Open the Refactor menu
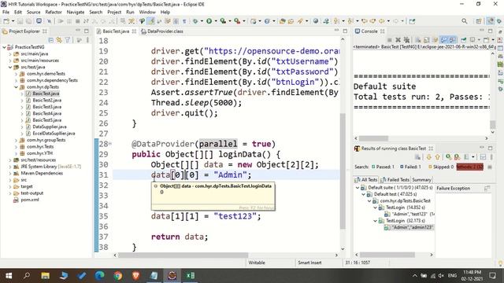504x283 pixels. (54, 13)
